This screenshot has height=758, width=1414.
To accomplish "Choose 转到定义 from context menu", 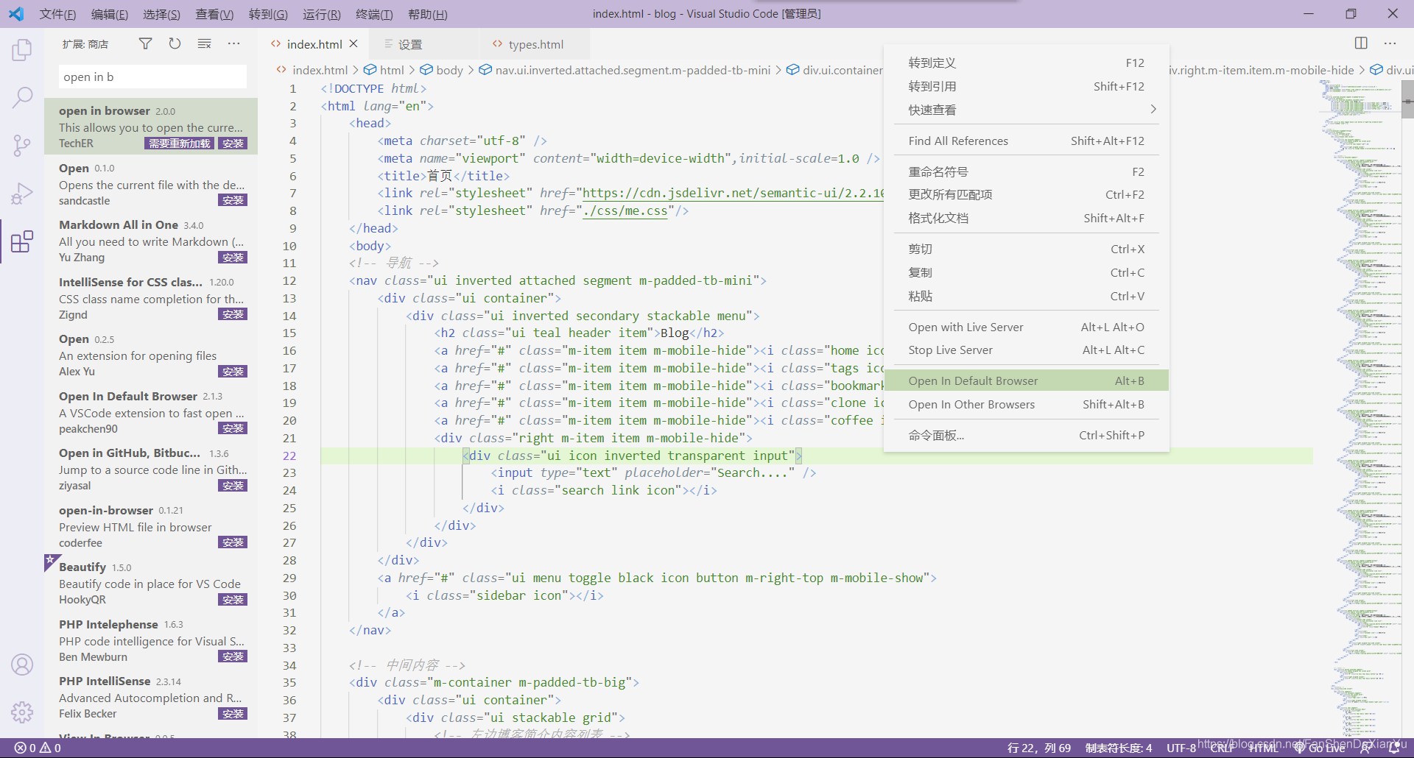I will (x=1026, y=63).
